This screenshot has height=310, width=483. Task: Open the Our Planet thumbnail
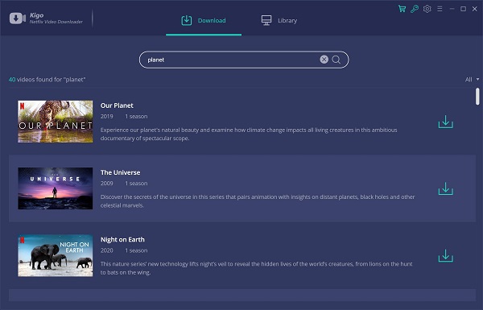(55, 122)
